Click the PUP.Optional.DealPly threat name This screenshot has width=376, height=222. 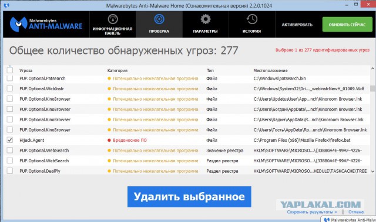coord(40,171)
